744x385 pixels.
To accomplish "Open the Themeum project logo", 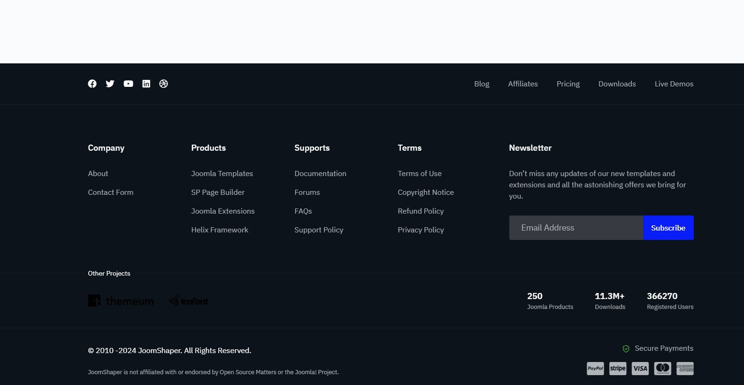I will [121, 301].
